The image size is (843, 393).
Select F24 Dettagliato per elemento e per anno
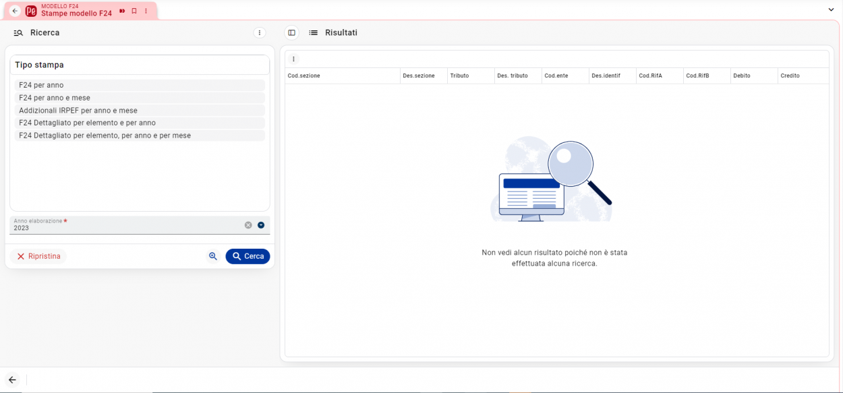(x=140, y=123)
